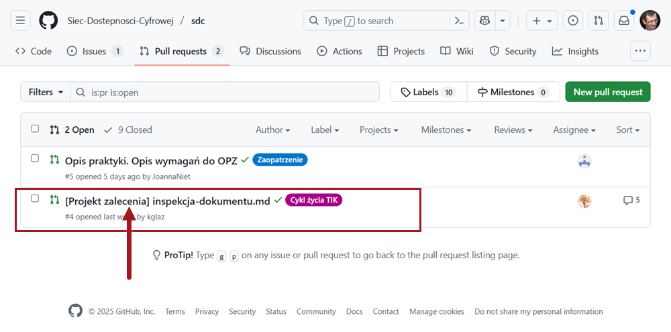671x332 pixels.
Task: Click the GitHub logo in header
Action: pos(48,21)
